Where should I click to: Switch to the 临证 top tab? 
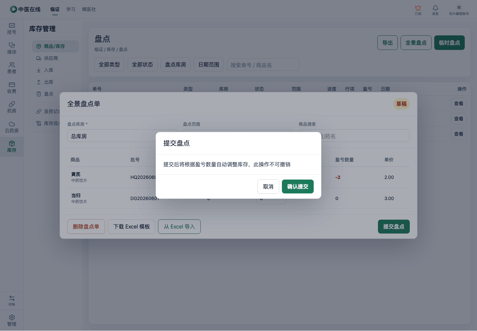[55, 9]
